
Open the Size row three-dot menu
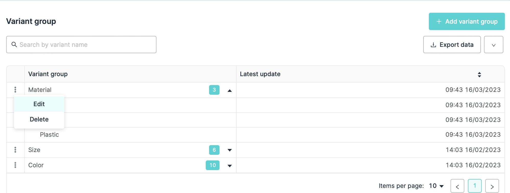coord(15,150)
